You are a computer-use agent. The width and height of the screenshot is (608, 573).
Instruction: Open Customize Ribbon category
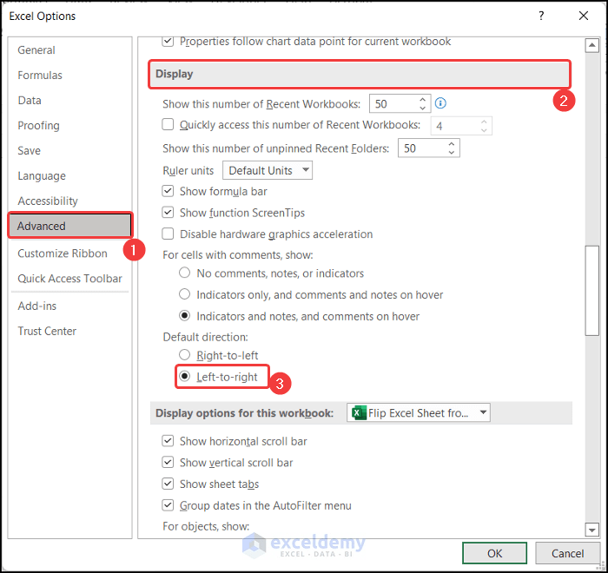tap(63, 254)
